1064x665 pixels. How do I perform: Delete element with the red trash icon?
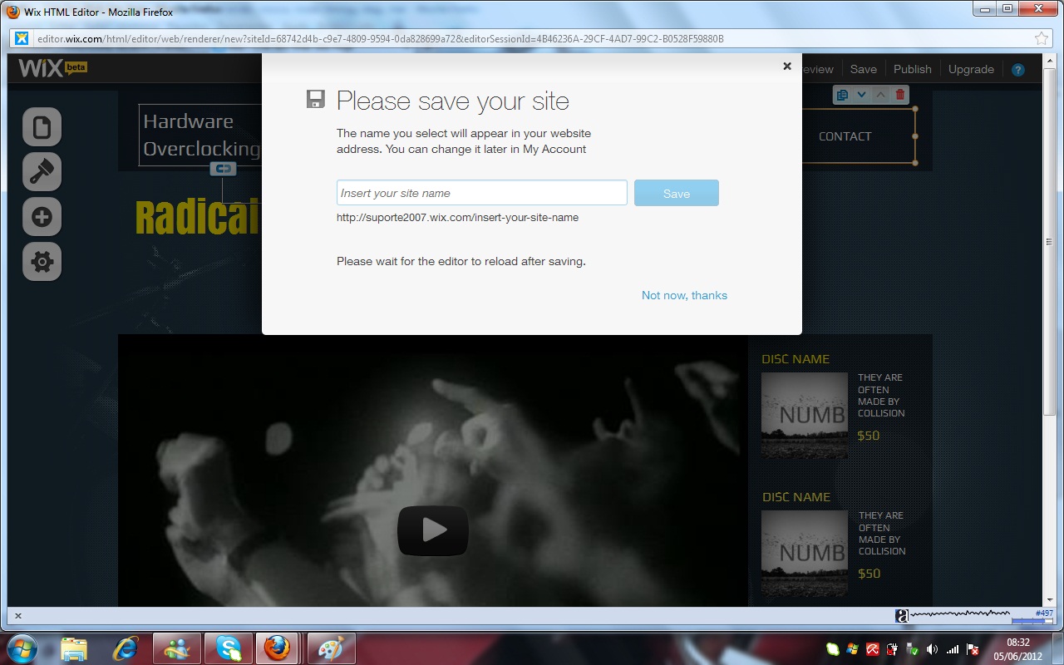[900, 95]
